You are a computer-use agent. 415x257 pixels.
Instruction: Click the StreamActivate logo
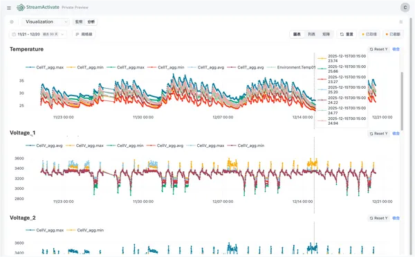[38, 8]
